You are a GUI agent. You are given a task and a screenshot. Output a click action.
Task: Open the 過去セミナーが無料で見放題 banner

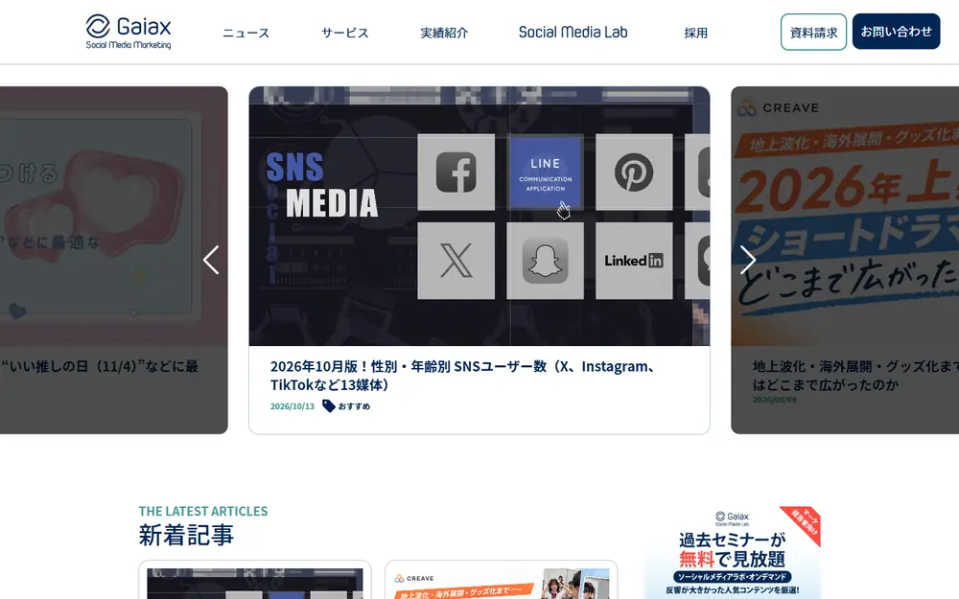coord(732,553)
